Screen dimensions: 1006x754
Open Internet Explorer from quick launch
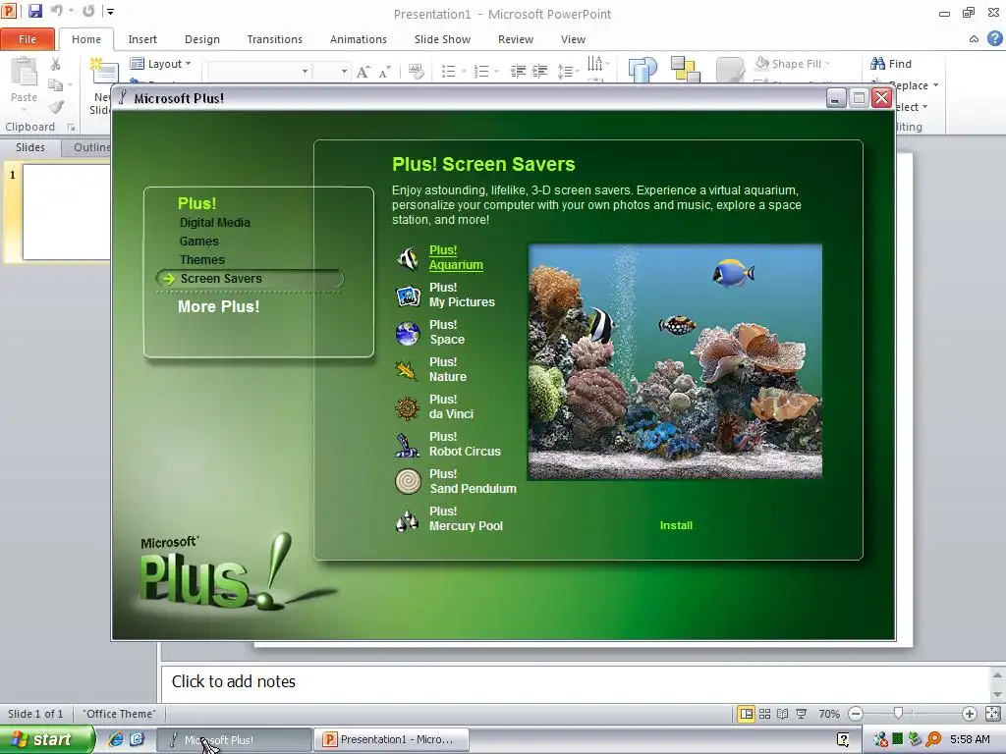coord(116,739)
